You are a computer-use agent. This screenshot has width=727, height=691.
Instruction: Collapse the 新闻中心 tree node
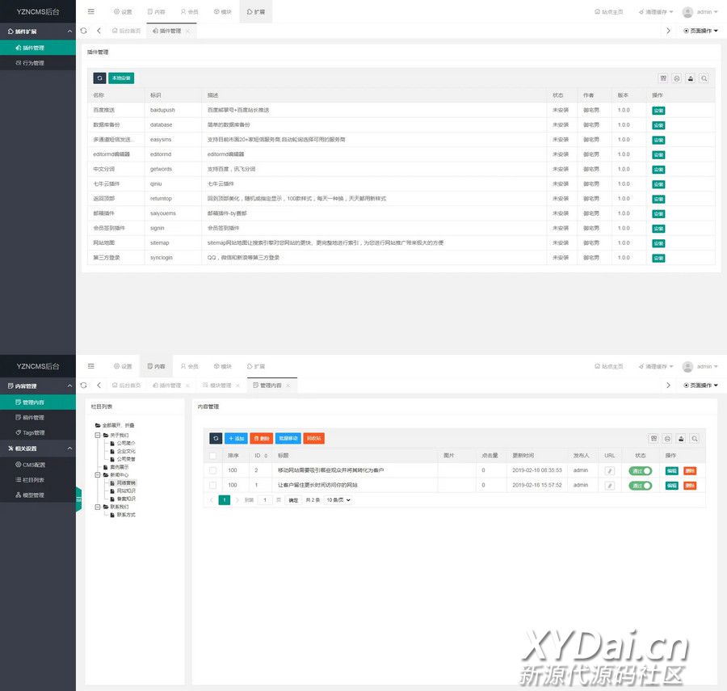point(96,475)
